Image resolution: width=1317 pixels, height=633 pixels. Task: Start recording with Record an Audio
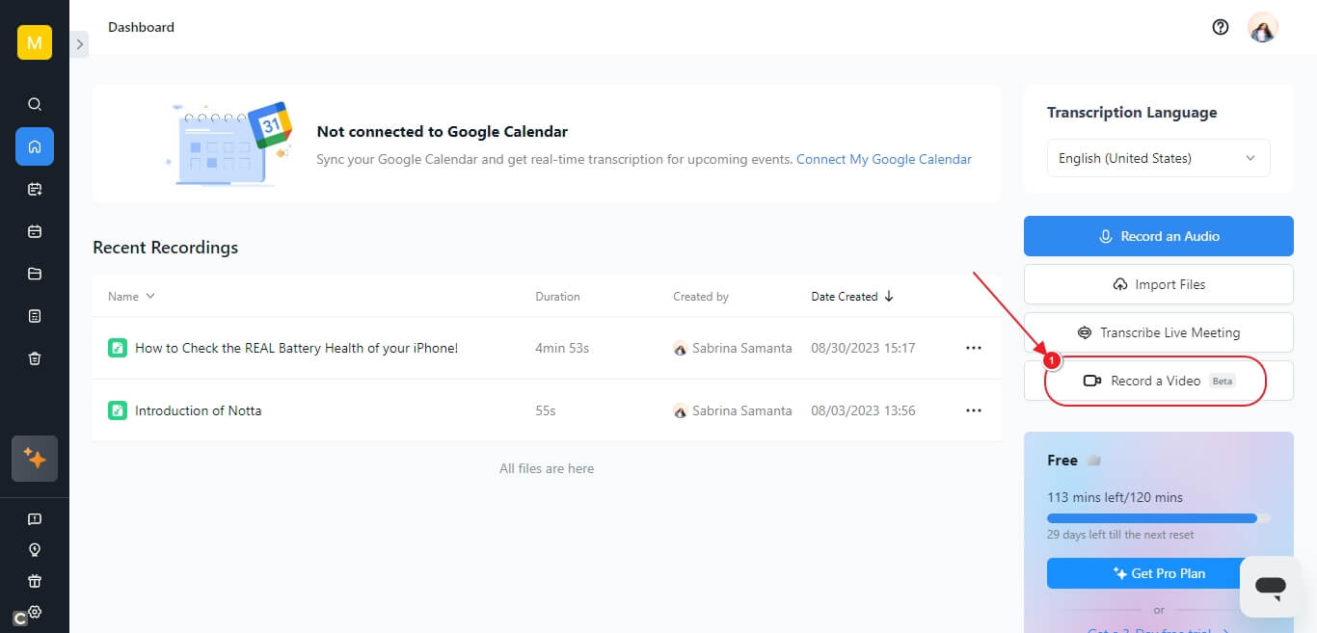coord(1158,236)
